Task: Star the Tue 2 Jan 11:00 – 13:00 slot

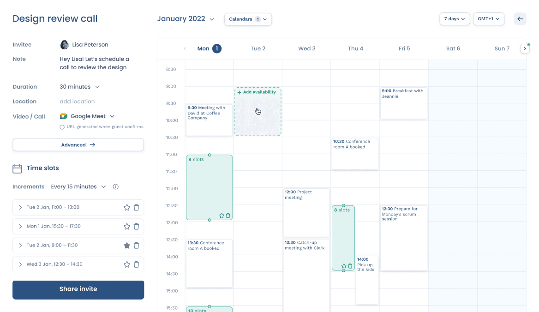Action: coord(127,208)
